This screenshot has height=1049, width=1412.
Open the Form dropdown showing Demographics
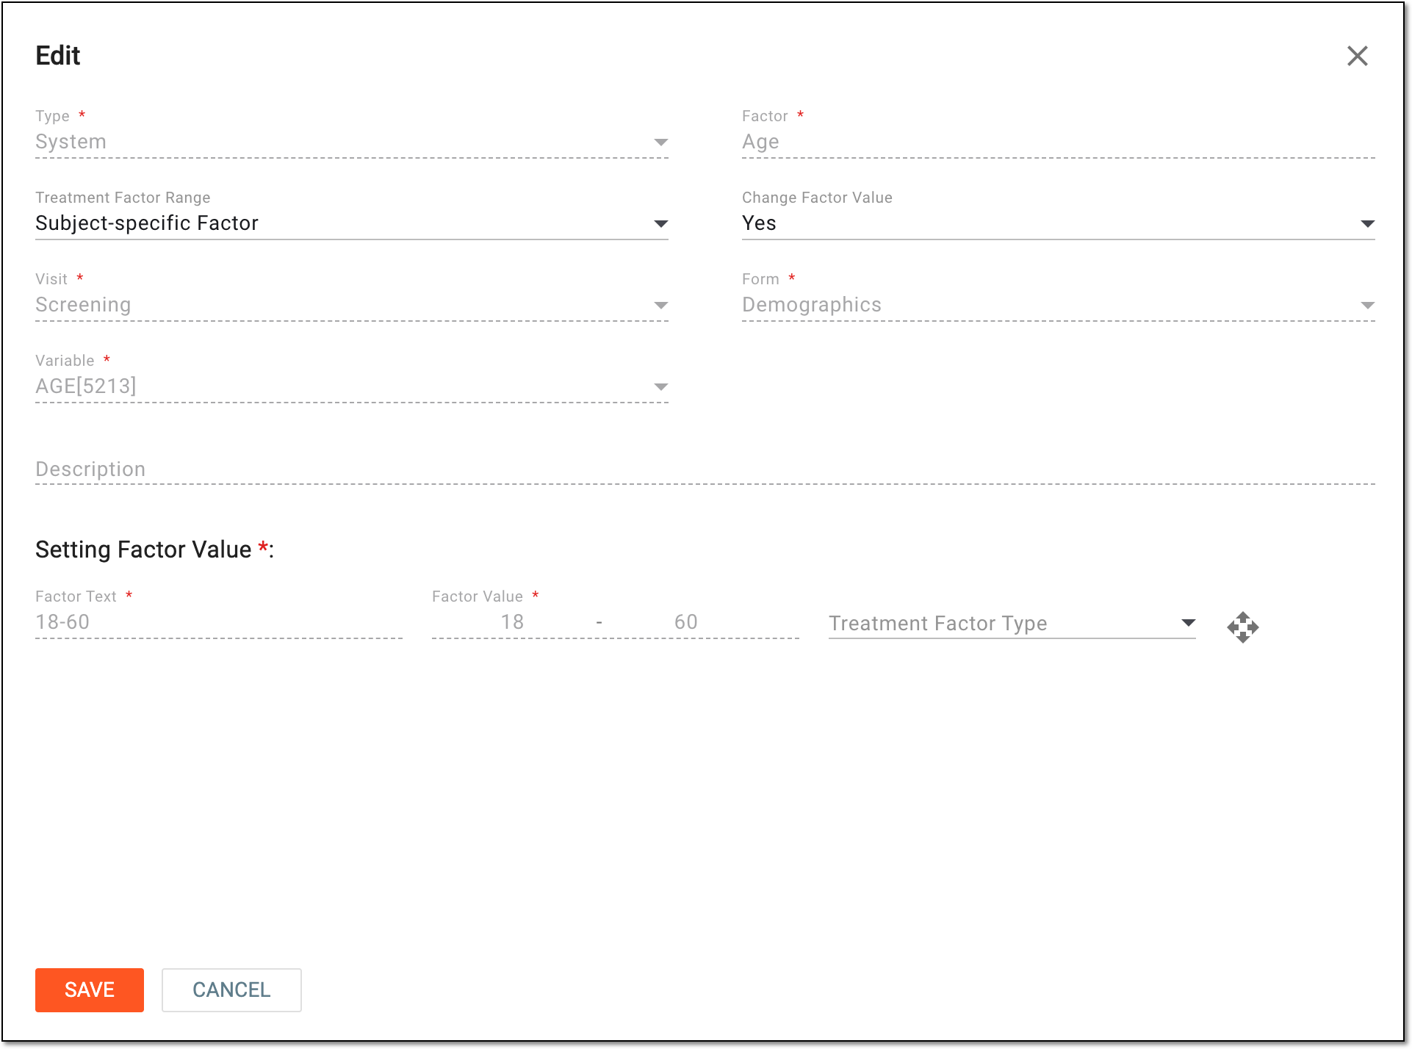click(x=1058, y=305)
